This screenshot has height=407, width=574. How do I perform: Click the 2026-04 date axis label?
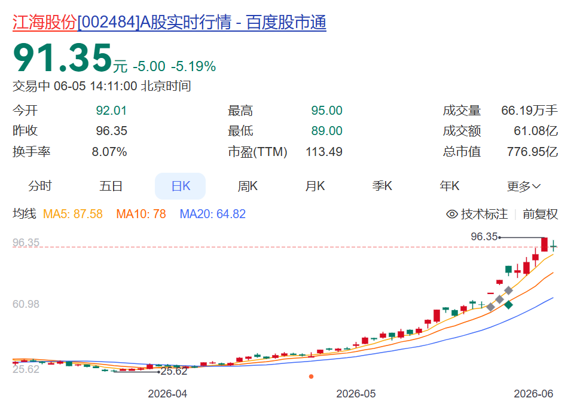tap(167, 394)
